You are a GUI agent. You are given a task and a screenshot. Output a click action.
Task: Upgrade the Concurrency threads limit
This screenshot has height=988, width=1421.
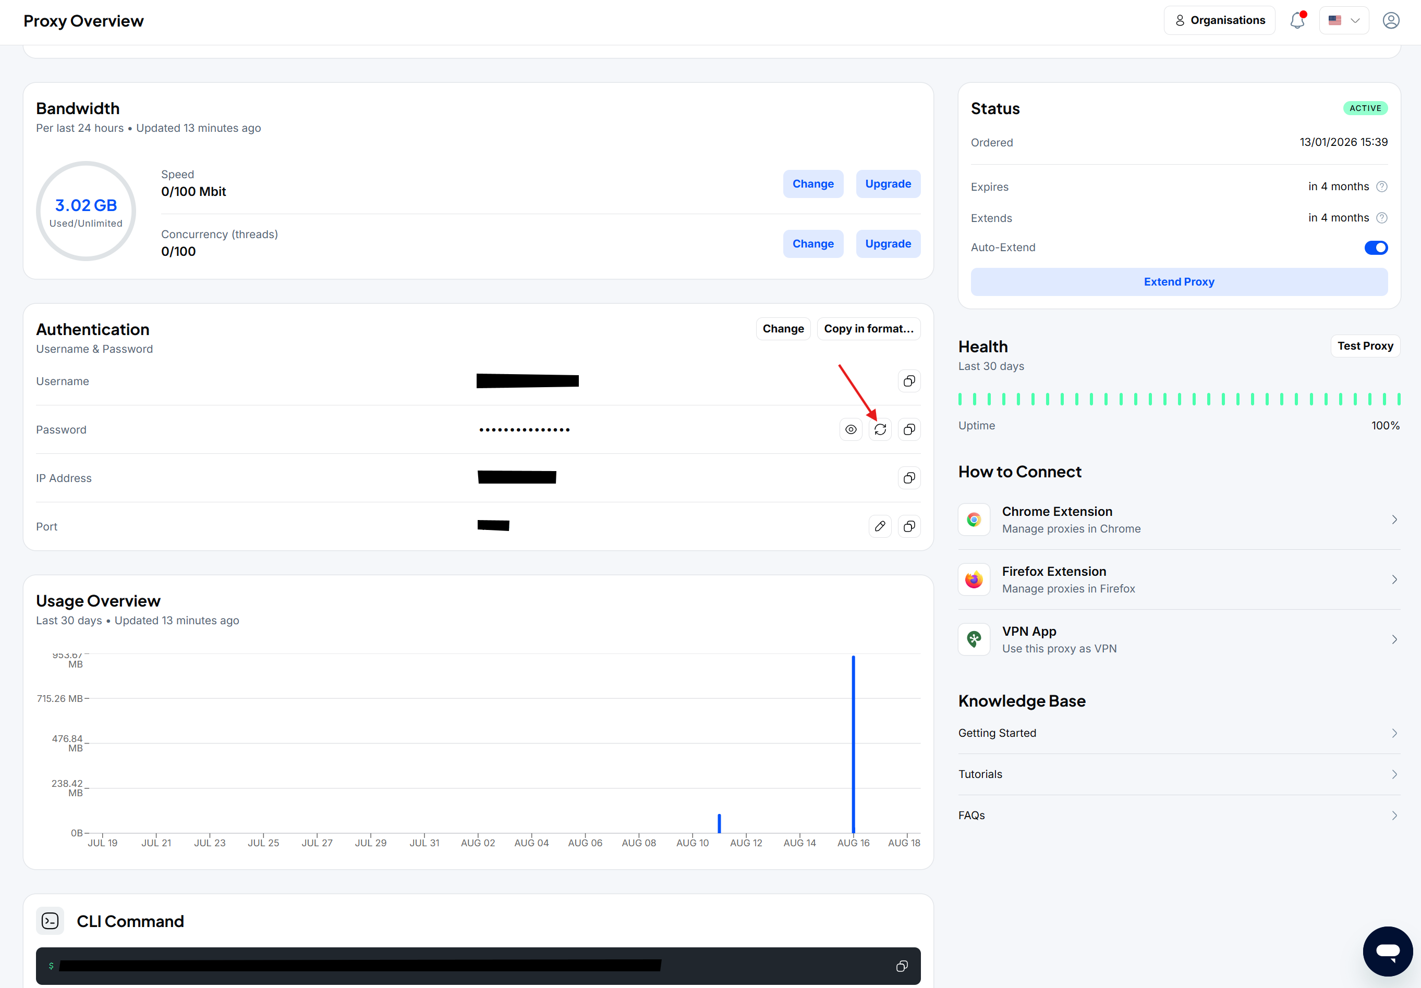(x=888, y=243)
